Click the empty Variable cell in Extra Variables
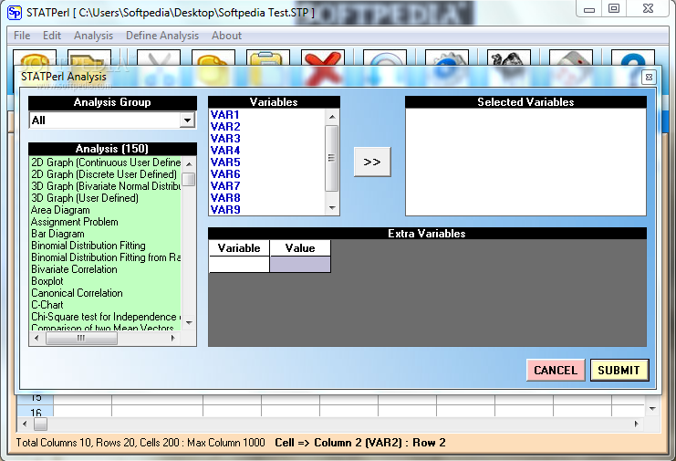The height and width of the screenshot is (461, 676). 239,265
